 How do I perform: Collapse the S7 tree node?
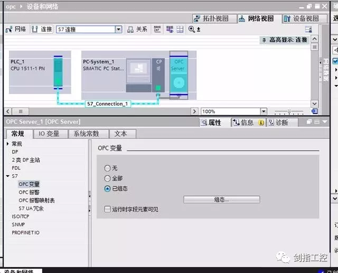click(x=7, y=176)
